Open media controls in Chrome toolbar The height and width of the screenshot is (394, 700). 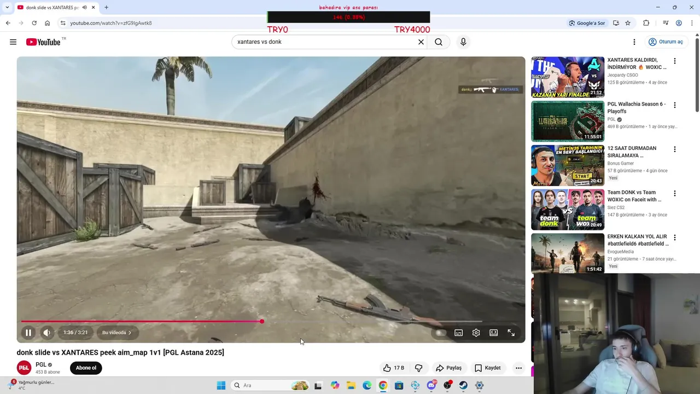tap(666, 23)
